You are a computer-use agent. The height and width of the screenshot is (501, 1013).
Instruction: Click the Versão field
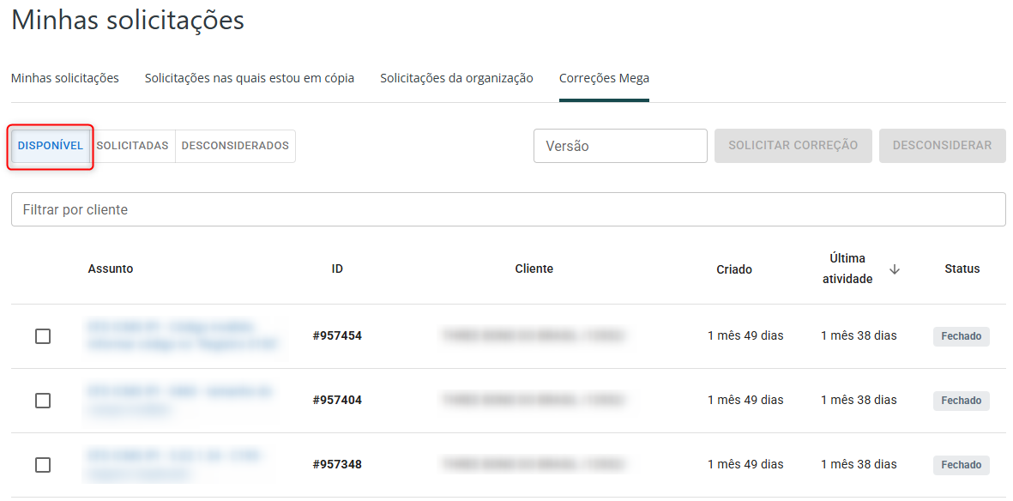pyautogui.click(x=620, y=146)
